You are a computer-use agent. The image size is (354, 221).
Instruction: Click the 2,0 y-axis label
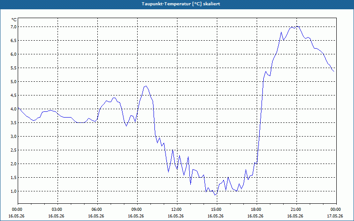(x=14, y=164)
